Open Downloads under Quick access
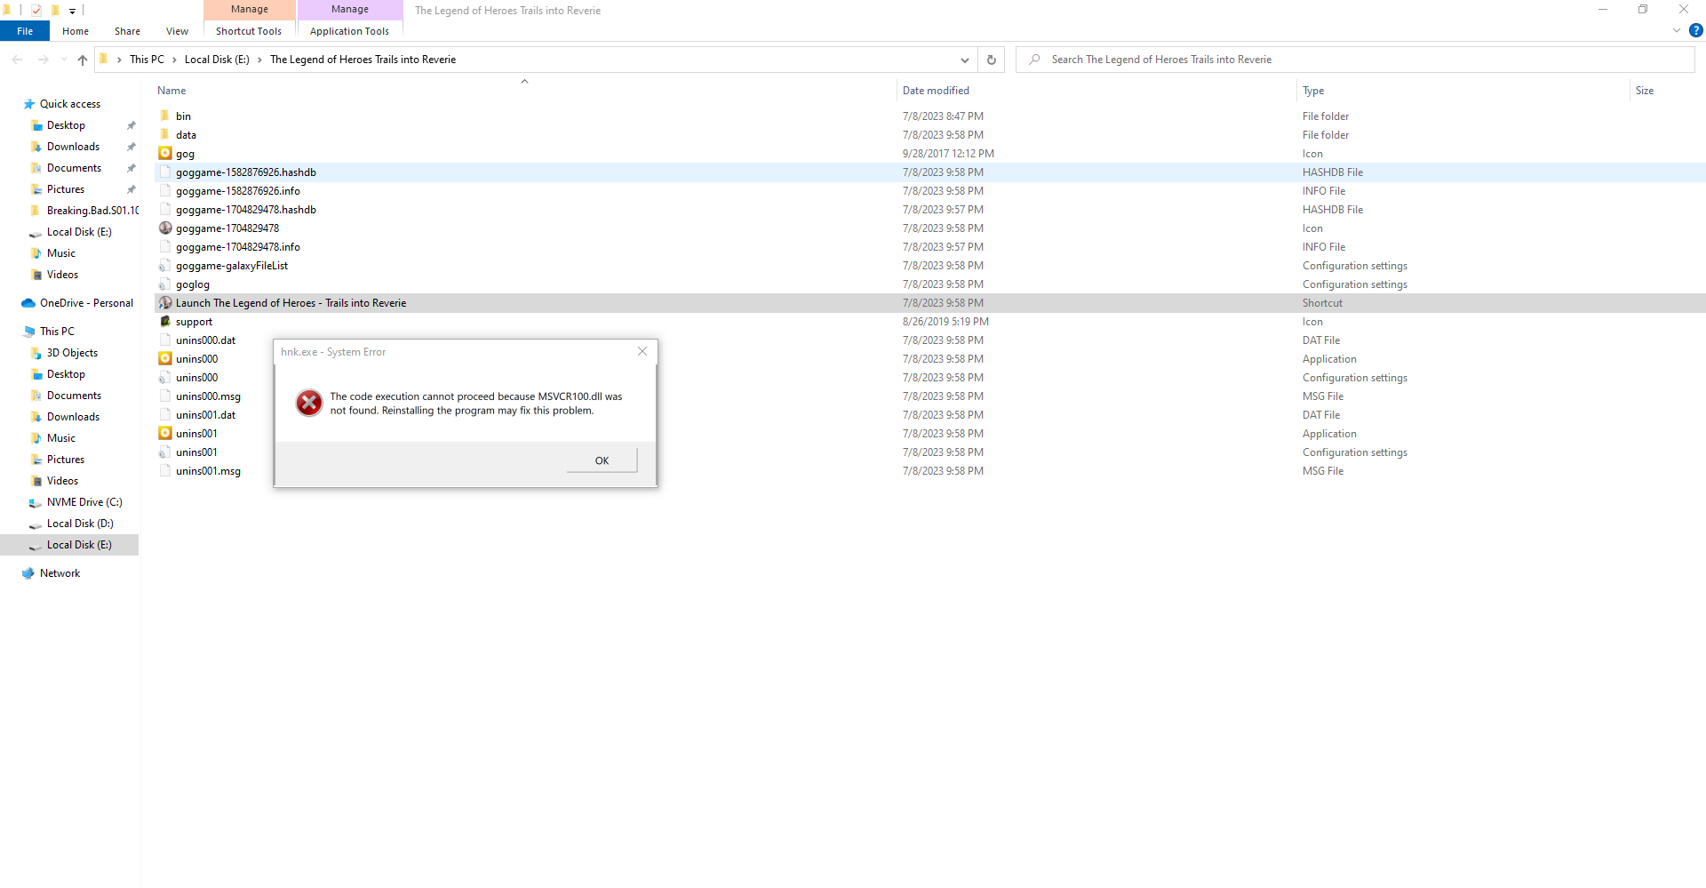This screenshot has width=1706, height=888. pyautogui.click(x=73, y=147)
